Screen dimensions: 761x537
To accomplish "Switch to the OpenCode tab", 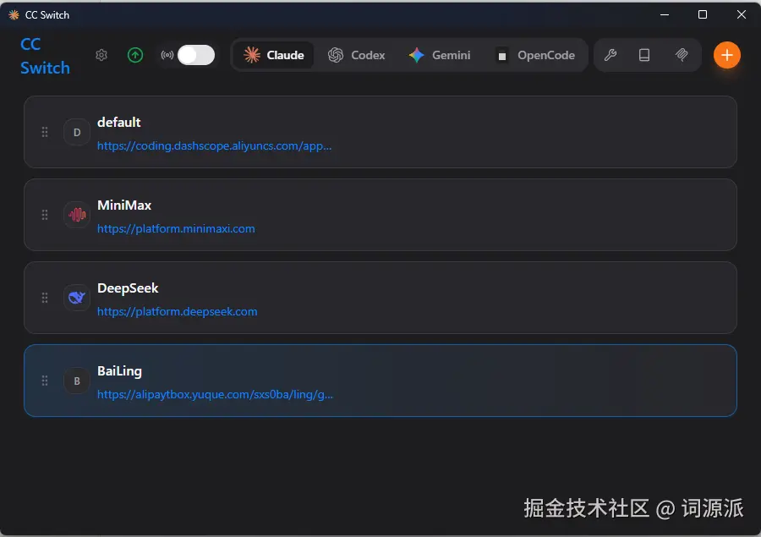I will coord(536,55).
